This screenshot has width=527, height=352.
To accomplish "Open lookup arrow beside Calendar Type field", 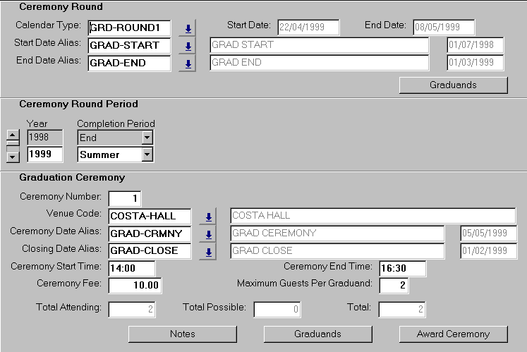I will 188,28.
